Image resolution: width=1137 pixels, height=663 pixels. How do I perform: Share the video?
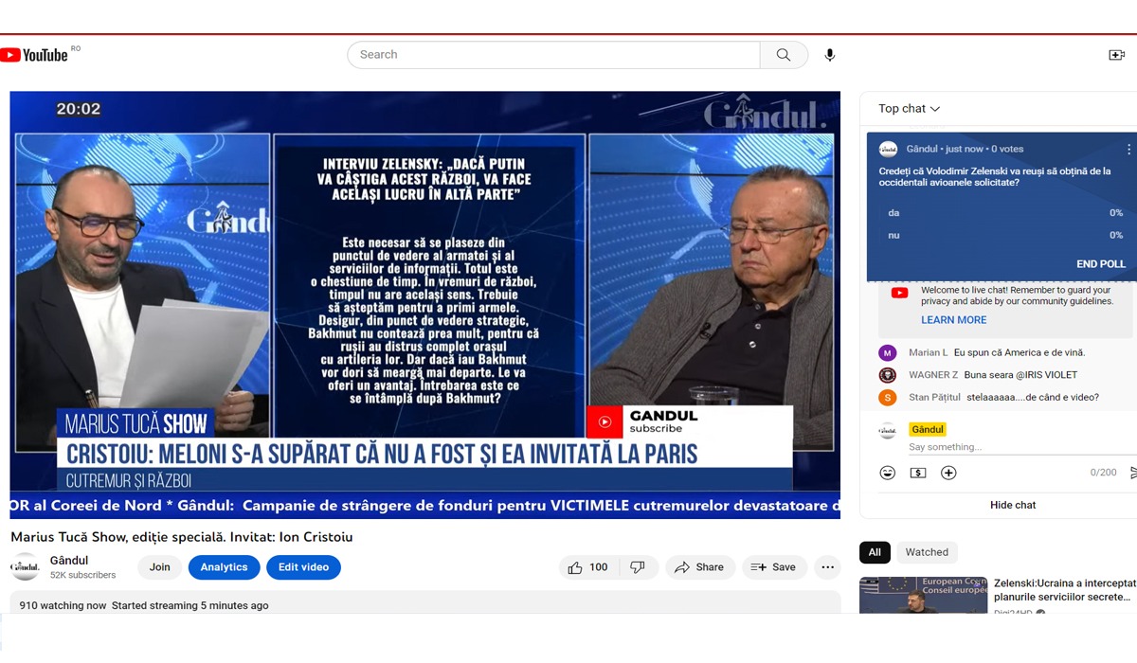699,567
